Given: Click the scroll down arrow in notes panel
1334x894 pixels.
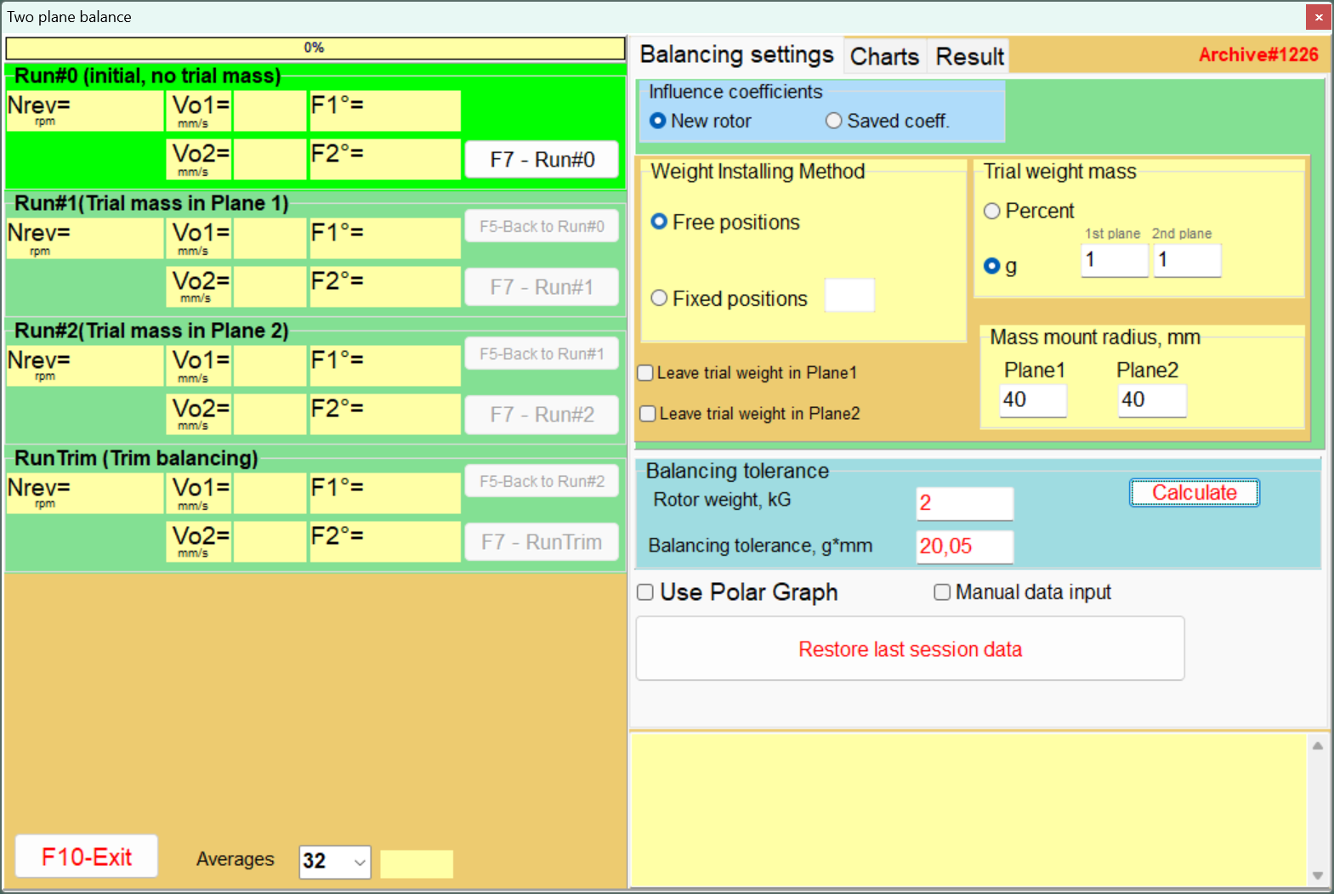Looking at the screenshot, I should (x=1317, y=875).
